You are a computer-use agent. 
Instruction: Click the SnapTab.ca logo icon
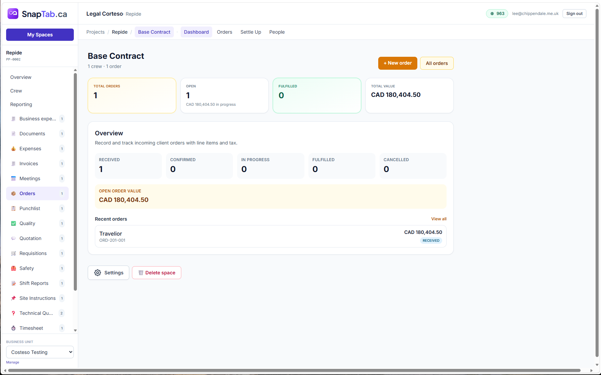13,14
